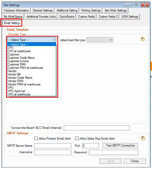Click the Port number field
This screenshot has width=152, height=169.
[91, 146]
